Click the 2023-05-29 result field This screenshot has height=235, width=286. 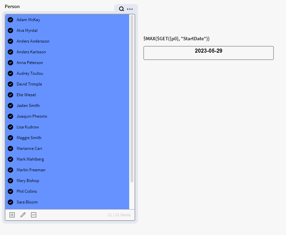208,53
